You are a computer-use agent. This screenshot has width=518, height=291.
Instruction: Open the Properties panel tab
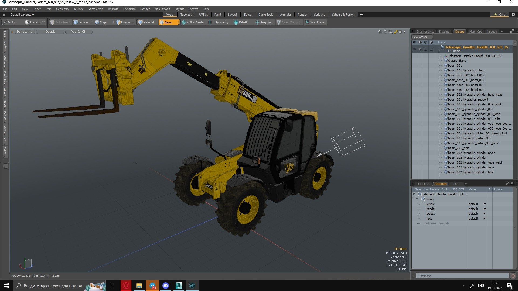[x=423, y=184]
